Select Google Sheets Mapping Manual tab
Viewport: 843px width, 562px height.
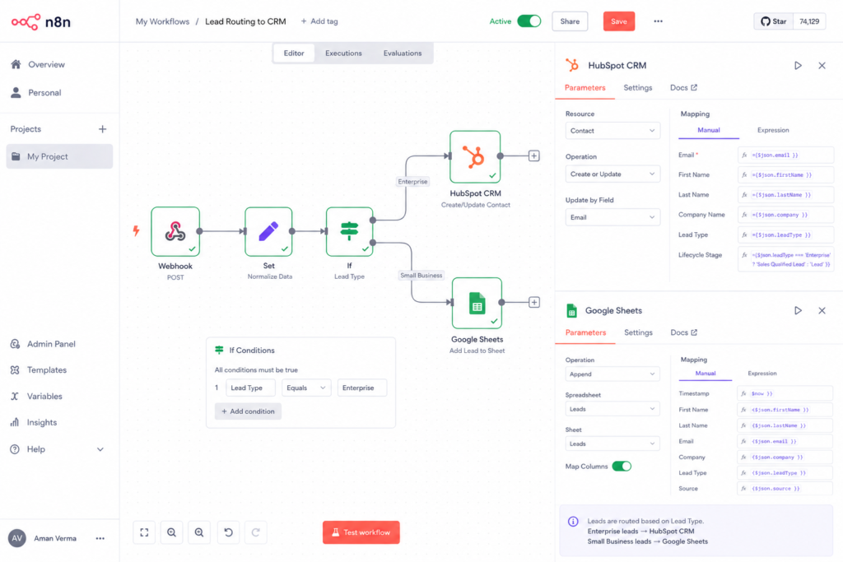pos(706,374)
